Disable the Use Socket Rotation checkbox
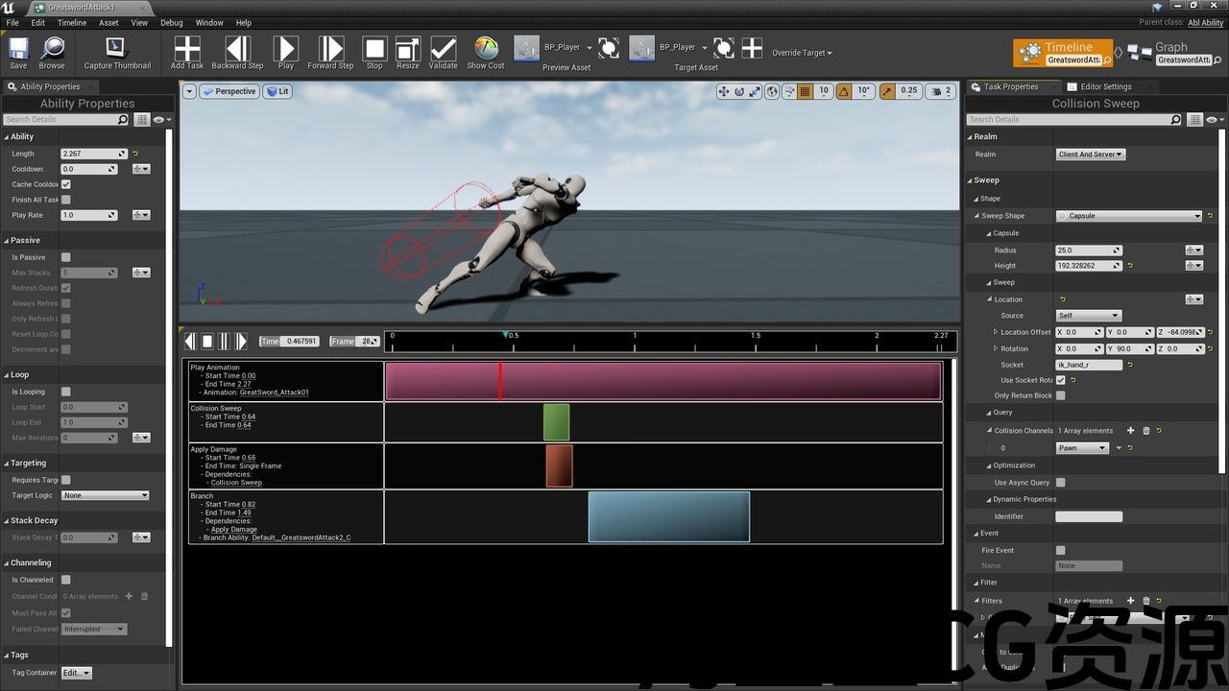 (1061, 380)
